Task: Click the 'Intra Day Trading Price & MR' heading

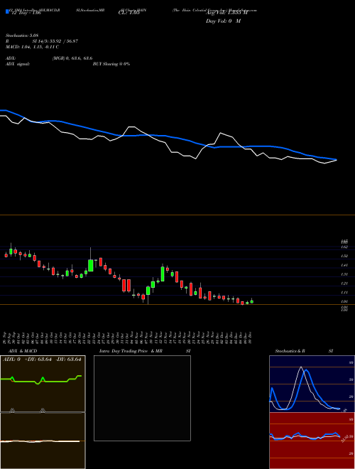Action: tap(131, 351)
